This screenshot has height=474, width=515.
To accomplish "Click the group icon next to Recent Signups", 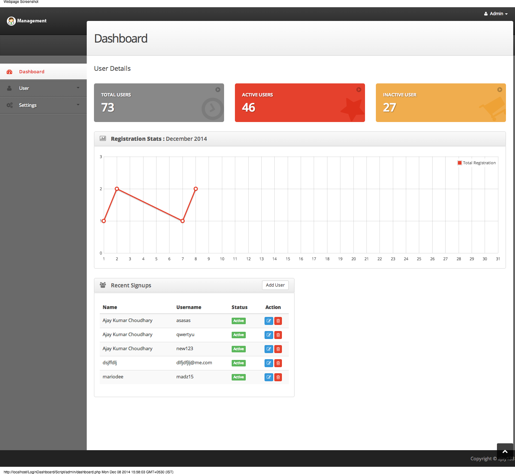I will pyautogui.click(x=103, y=284).
